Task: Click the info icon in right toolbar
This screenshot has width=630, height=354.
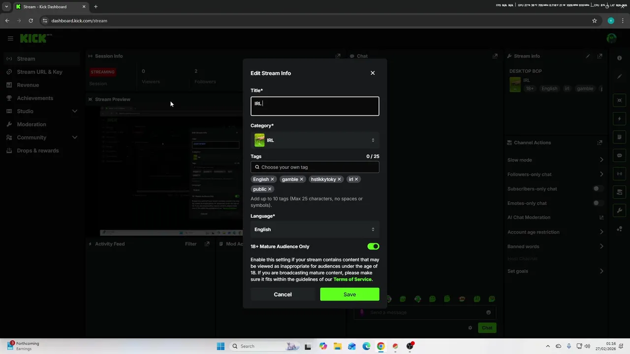Action: (x=620, y=58)
